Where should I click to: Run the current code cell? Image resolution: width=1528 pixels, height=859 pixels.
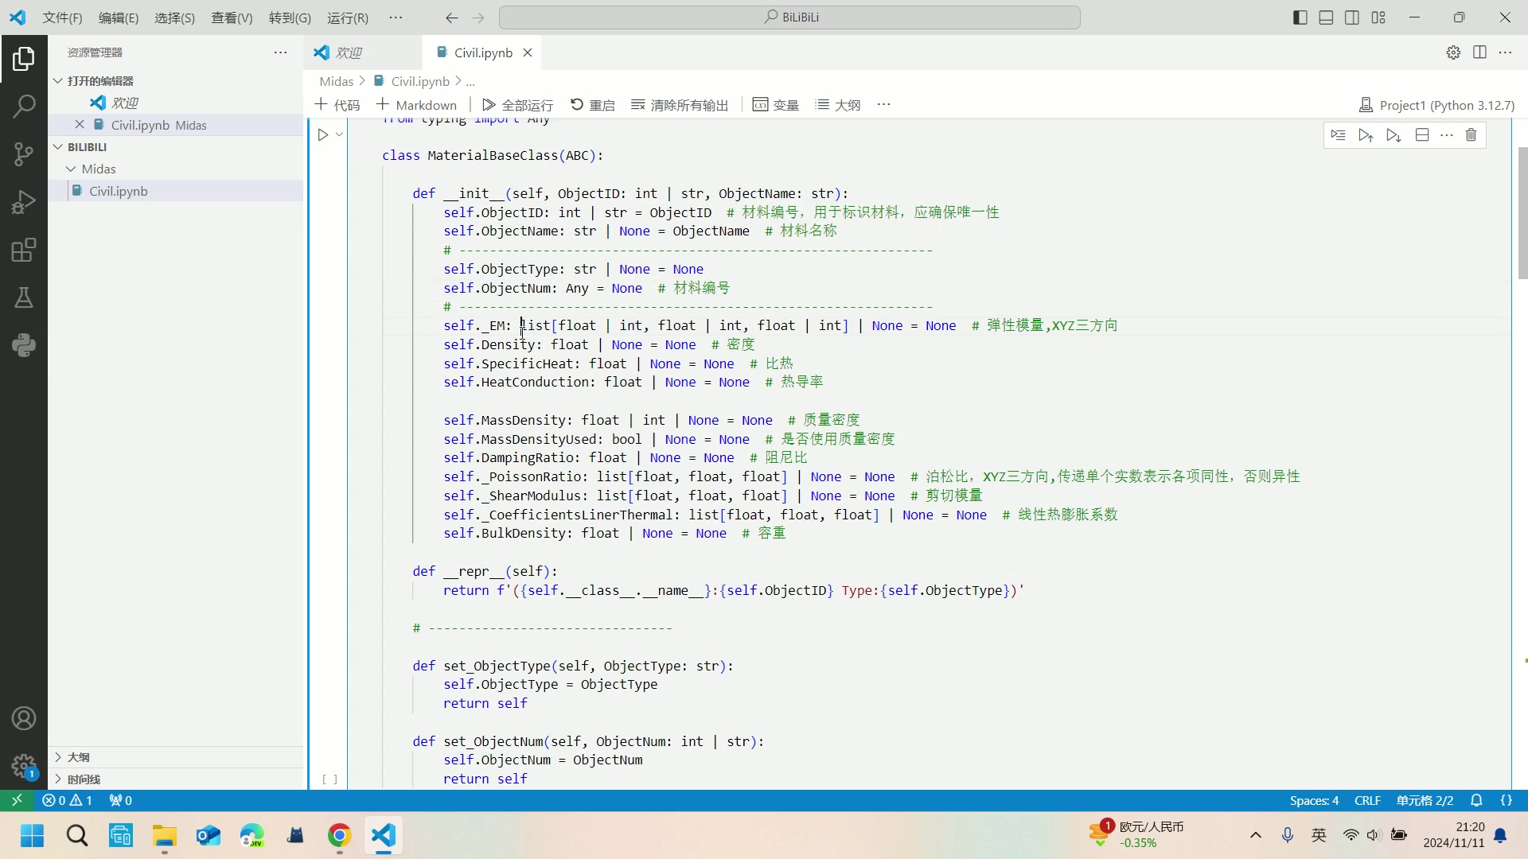point(322,135)
